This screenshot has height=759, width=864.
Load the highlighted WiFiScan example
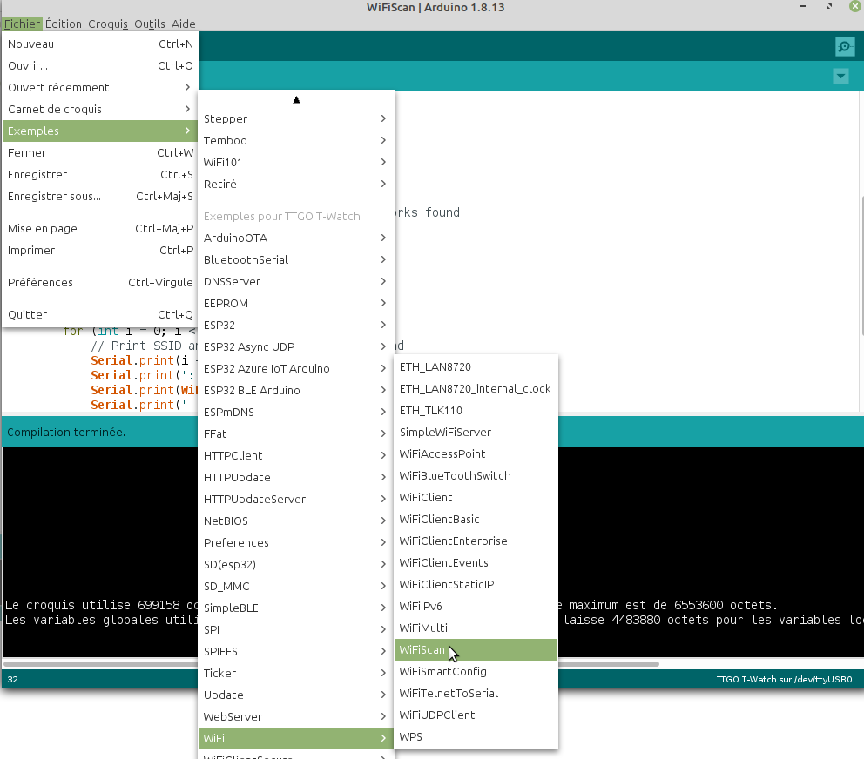tap(476, 650)
